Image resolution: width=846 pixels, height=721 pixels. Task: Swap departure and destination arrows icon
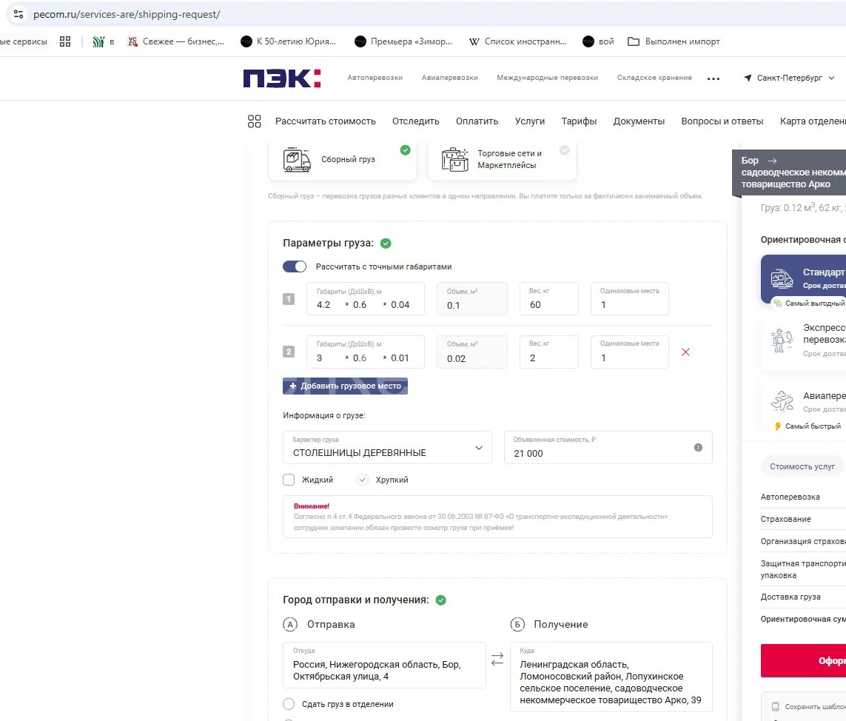pyautogui.click(x=497, y=659)
